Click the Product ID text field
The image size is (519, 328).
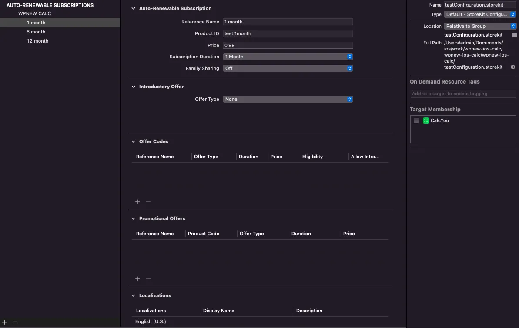[288, 33]
